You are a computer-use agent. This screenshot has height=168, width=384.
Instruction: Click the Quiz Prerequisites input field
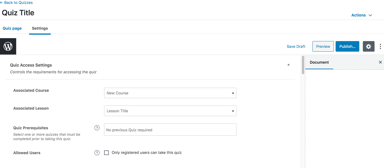coord(170,130)
